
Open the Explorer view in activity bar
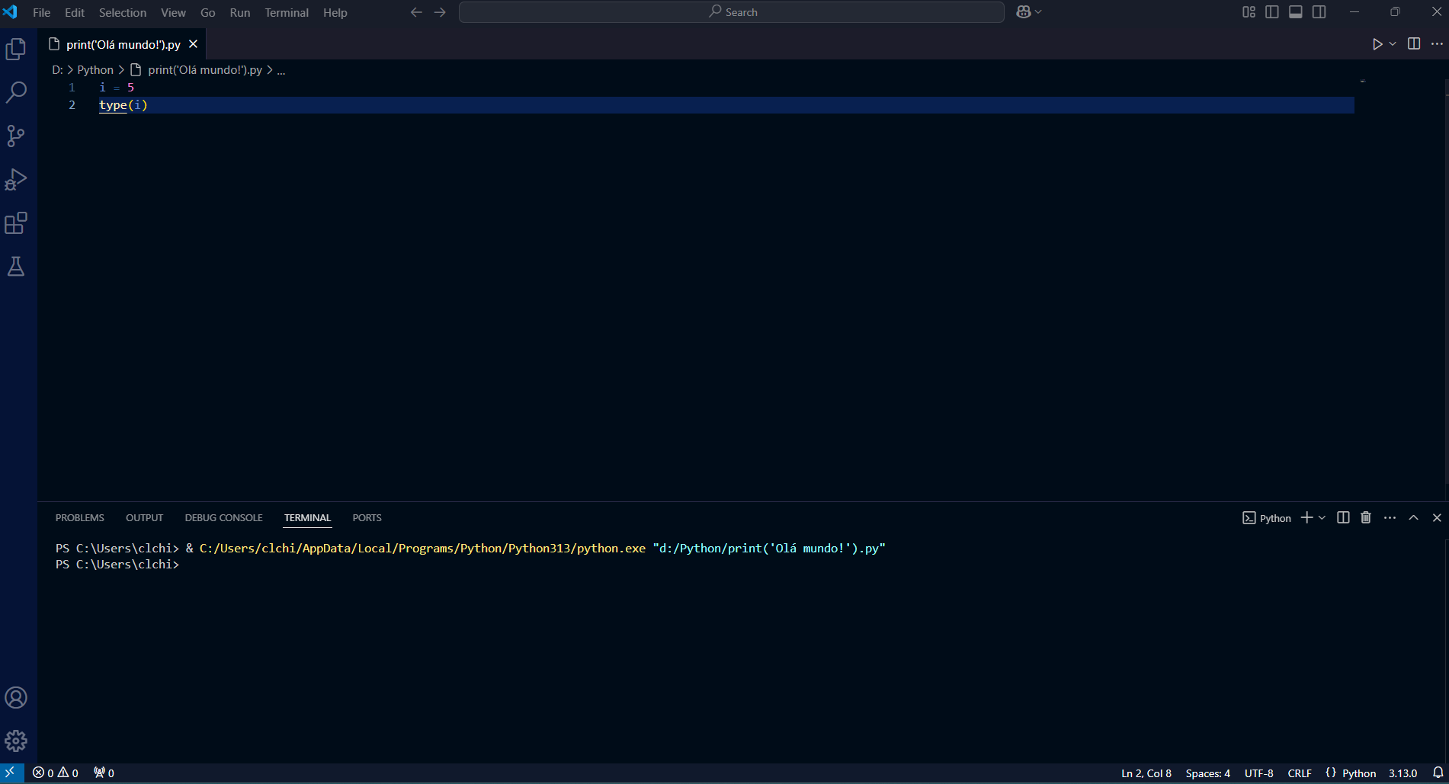16,50
